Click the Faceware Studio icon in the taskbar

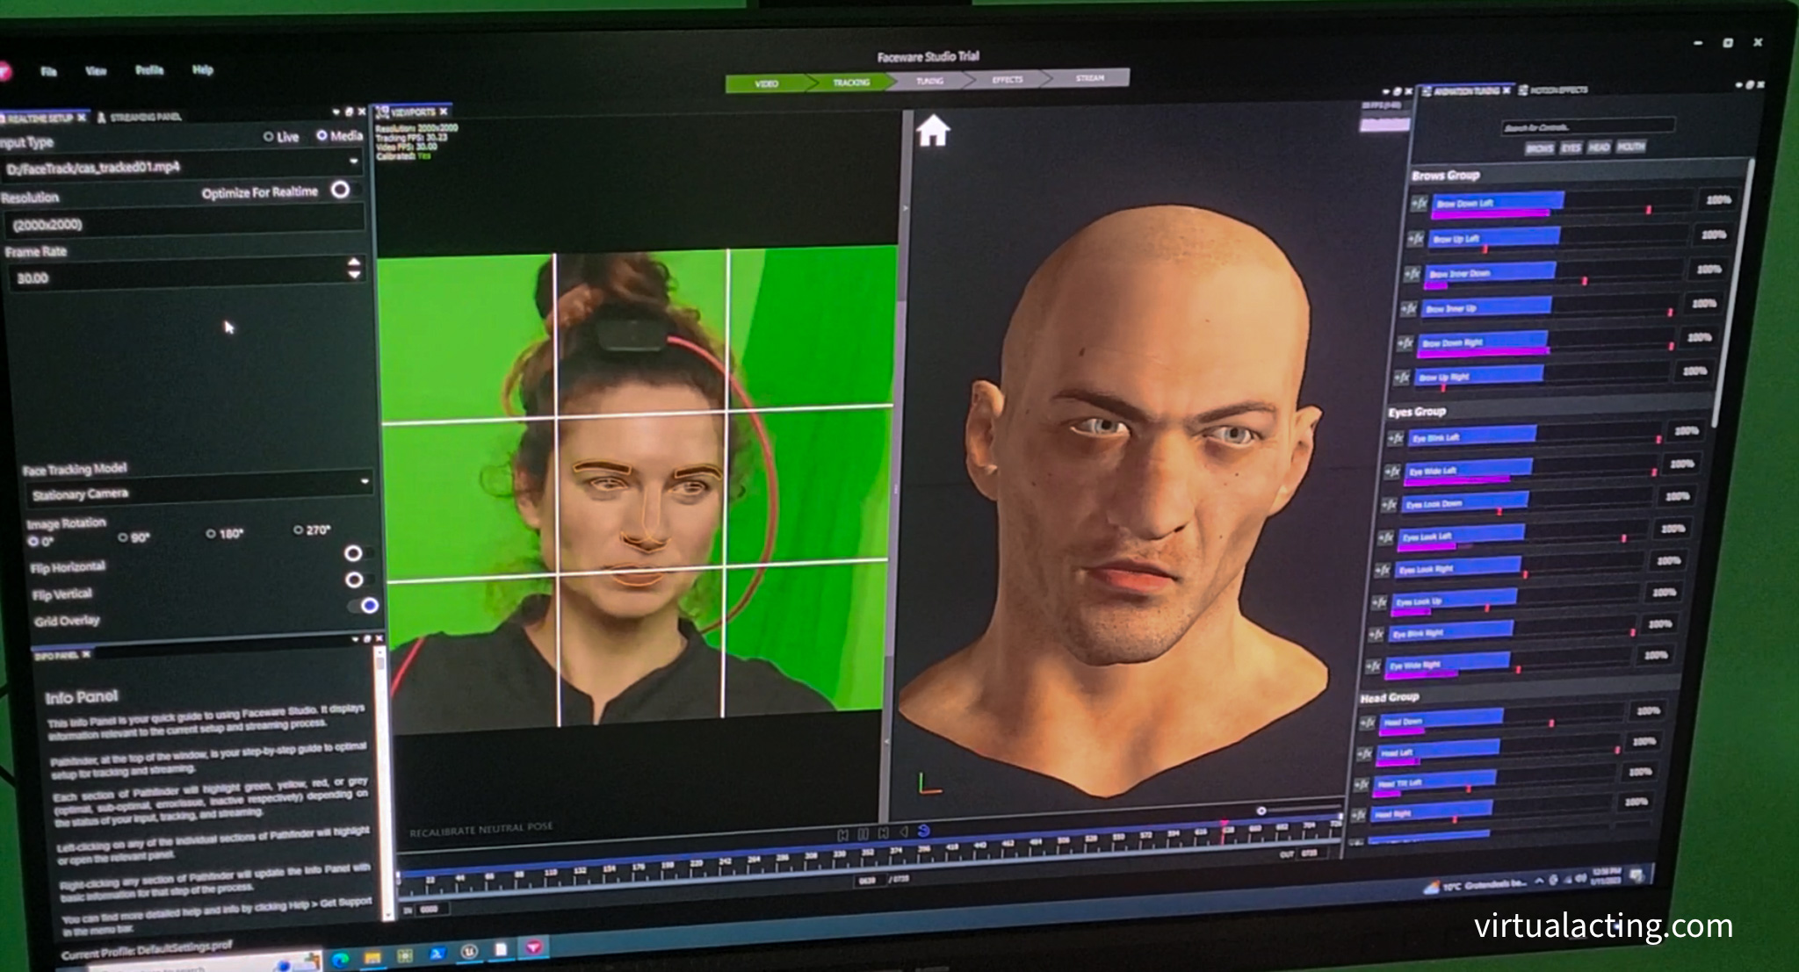point(533,947)
